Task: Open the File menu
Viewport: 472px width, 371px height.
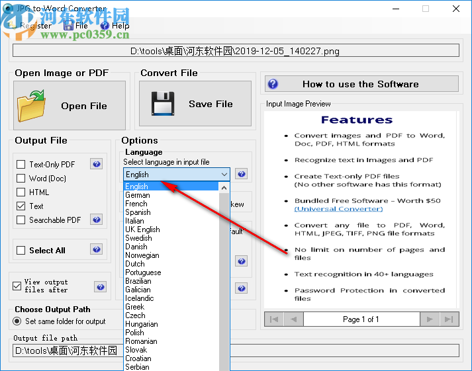Action: click(76, 26)
